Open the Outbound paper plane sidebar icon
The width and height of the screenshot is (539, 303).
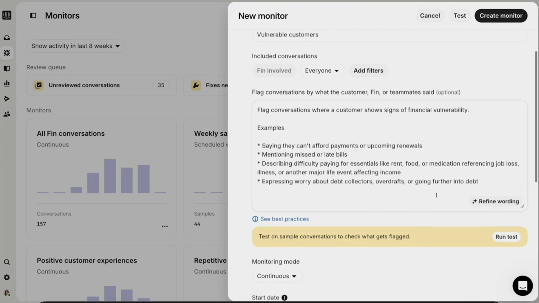click(x=7, y=99)
